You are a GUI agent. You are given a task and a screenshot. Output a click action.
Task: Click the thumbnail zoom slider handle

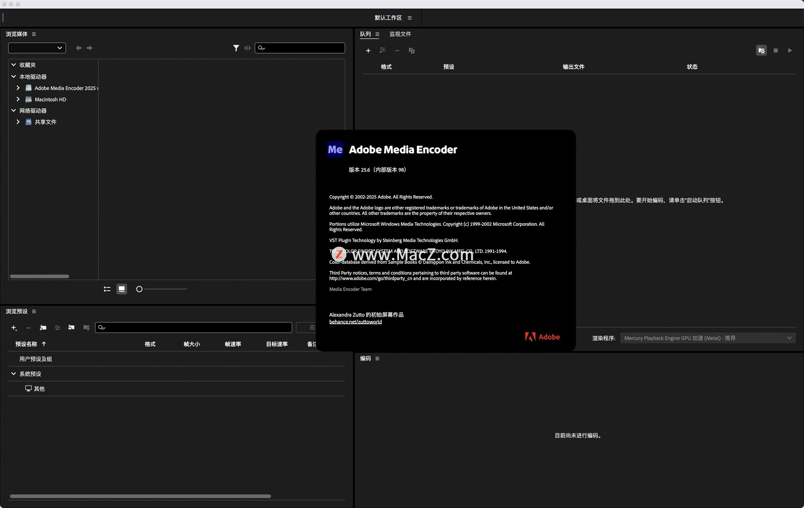point(139,289)
